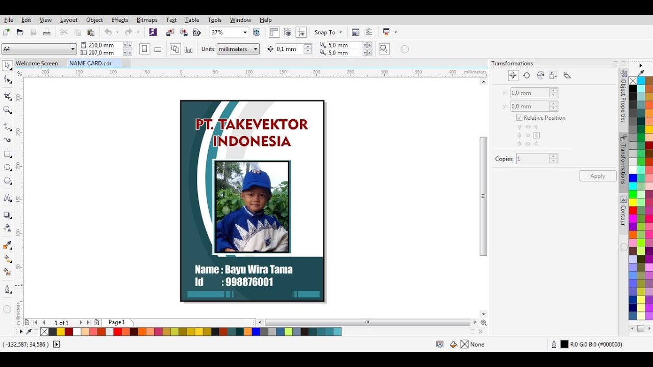653x367 pixels.
Task: Click the Open file icon
Action: point(20,32)
